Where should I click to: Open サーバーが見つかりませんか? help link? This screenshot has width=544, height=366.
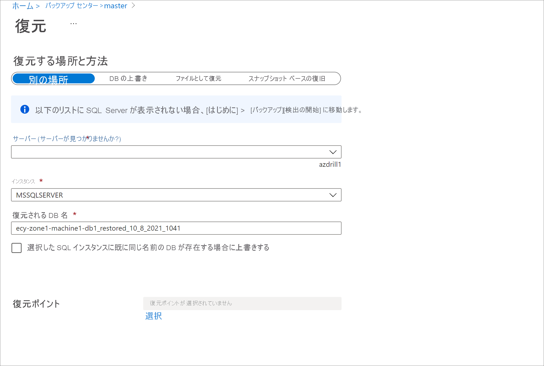(80, 139)
